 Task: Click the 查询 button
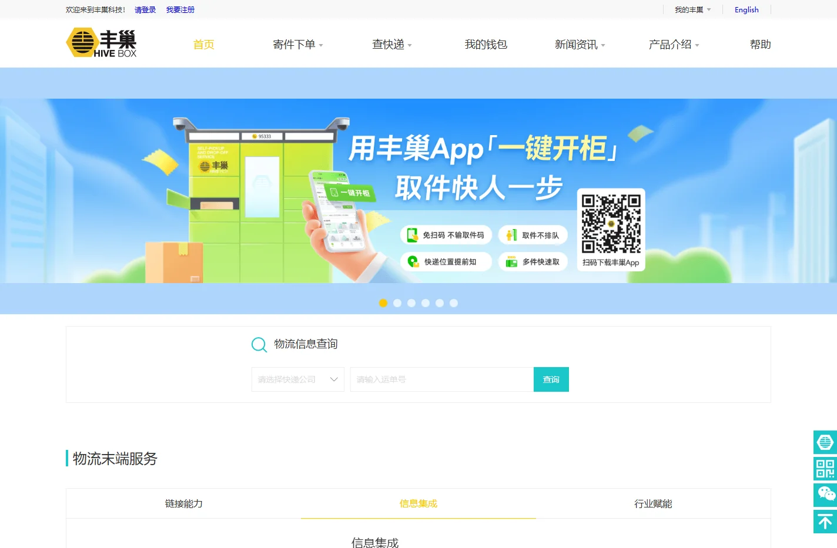coord(551,379)
